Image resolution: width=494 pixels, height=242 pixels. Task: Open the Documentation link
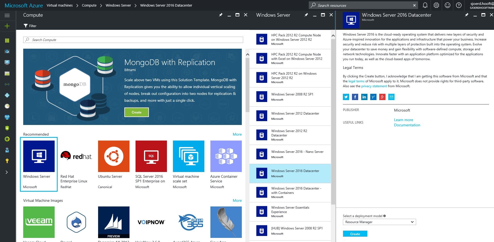407,125
